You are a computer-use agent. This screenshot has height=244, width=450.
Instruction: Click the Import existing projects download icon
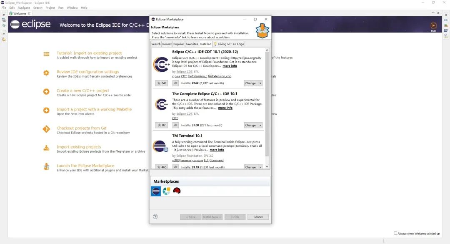46,148
